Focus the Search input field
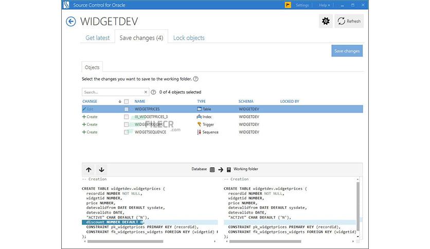This screenshot has height=249, width=430. [x=112, y=92]
